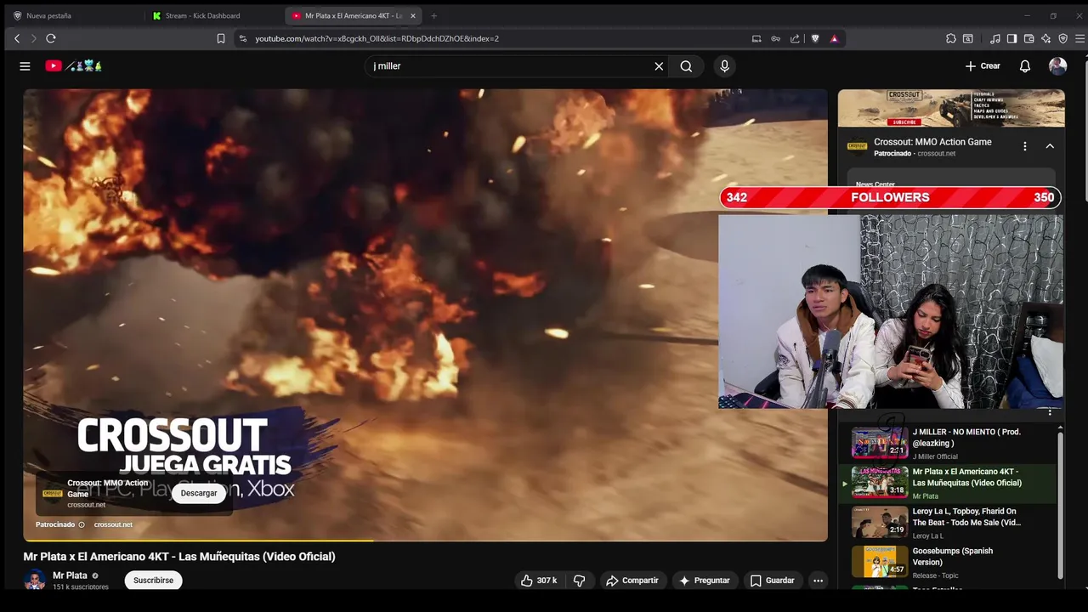Open the password key icon in address bar

pos(775,38)
